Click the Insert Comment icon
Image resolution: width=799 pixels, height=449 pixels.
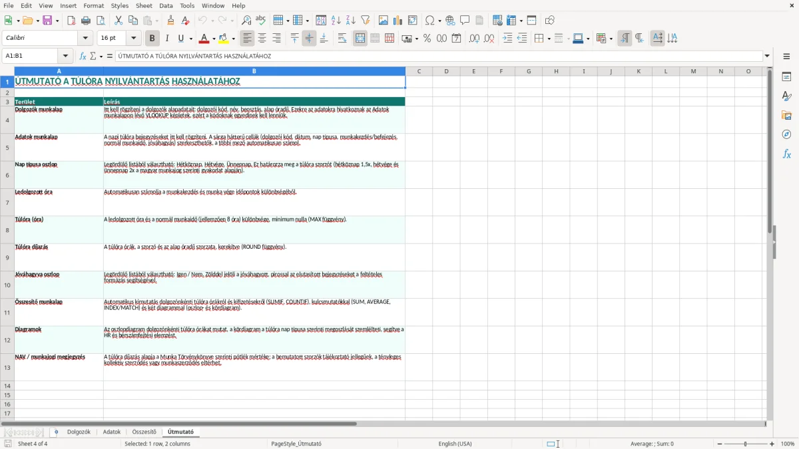click(465, 21)
